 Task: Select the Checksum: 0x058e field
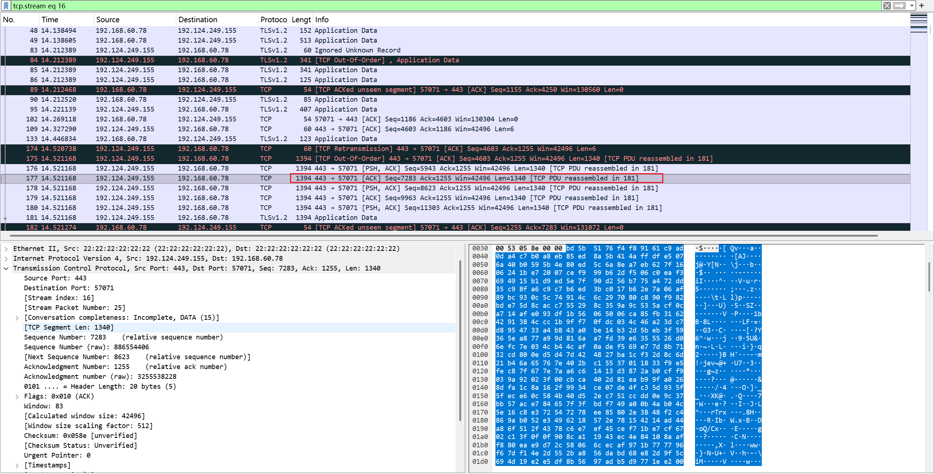[x=81, y=436]
